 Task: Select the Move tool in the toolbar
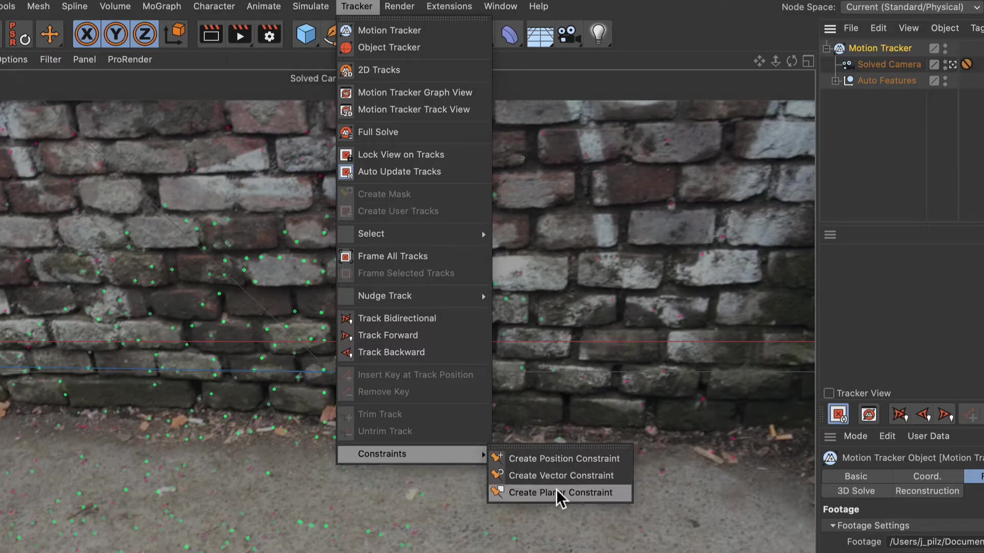pos(50,34)
